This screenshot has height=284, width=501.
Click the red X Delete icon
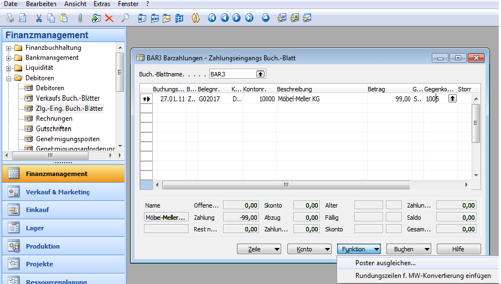pos(109,18)
